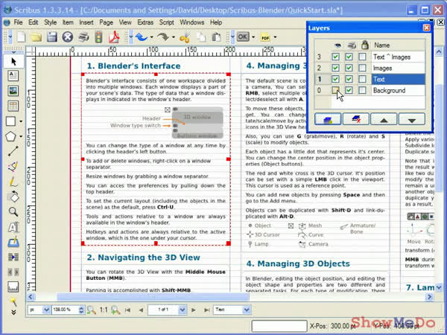Open the Insert menu
This screenshot has width=447, height=335.
tap(86, 22)
